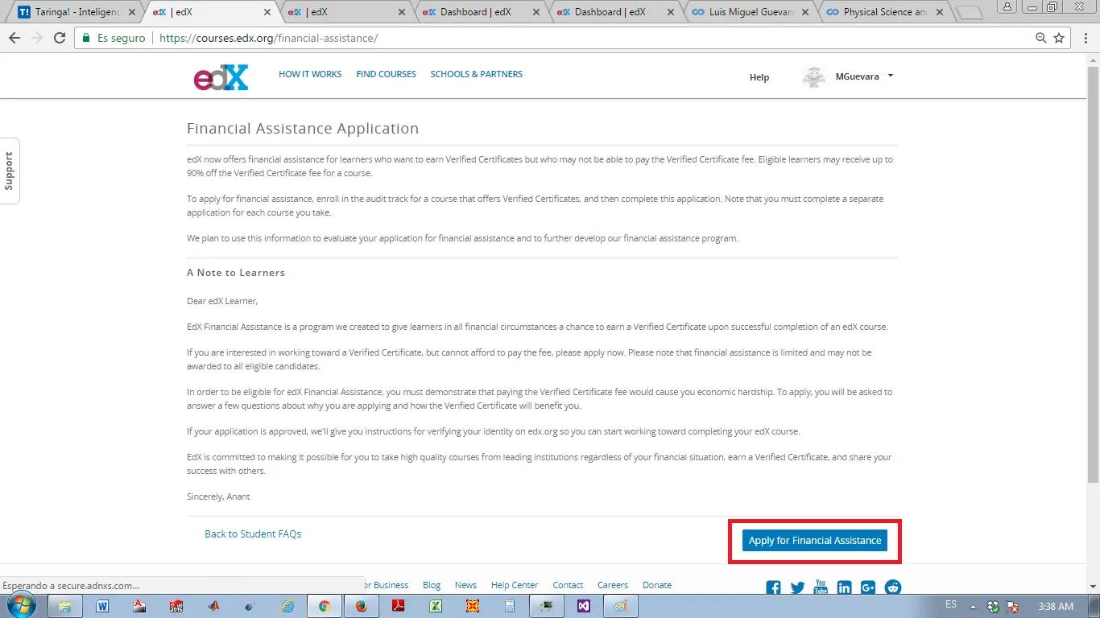This screenshot has height=618, width=1100.
Task: Open SCHOOLS & PARTNERS in the navigation
Action: click(x=477, y=74)
